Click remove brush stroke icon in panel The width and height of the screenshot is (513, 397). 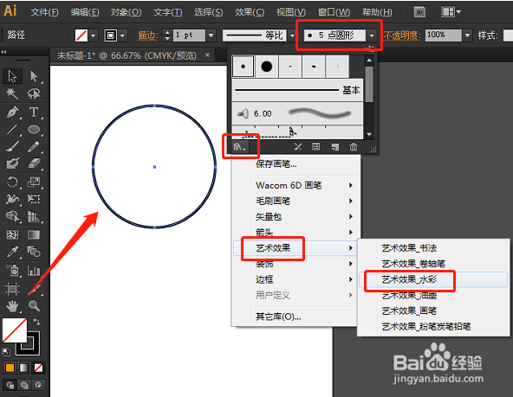click(x=298, y=147)
